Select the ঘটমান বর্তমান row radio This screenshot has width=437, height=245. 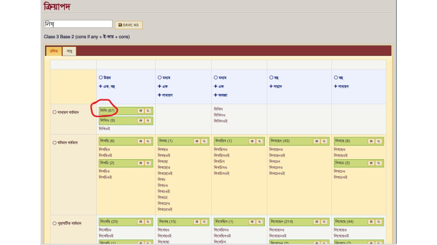pyautogui.click(x=55, y=142)
